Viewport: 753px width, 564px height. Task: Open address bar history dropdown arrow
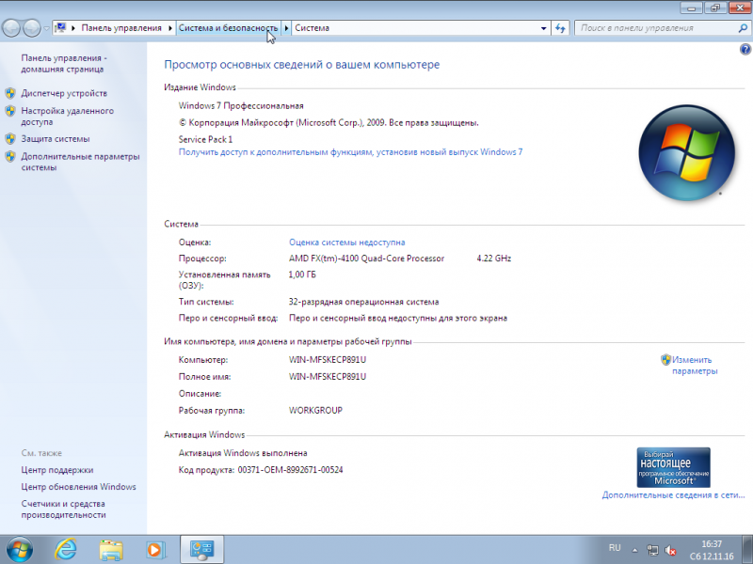point(543,28)
